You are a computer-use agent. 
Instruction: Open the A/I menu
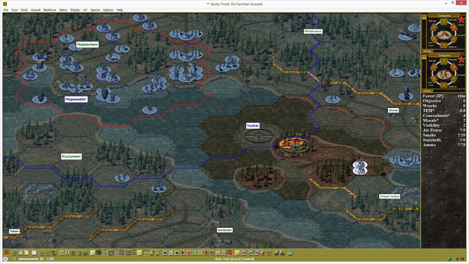click(x=85, y=10)
